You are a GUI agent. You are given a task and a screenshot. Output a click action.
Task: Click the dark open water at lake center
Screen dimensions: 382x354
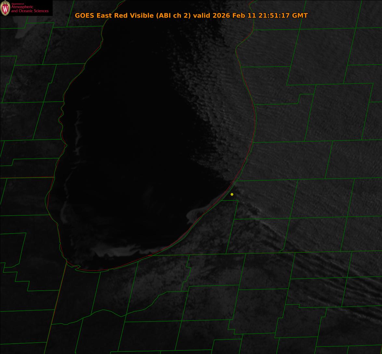pos(130,146)
